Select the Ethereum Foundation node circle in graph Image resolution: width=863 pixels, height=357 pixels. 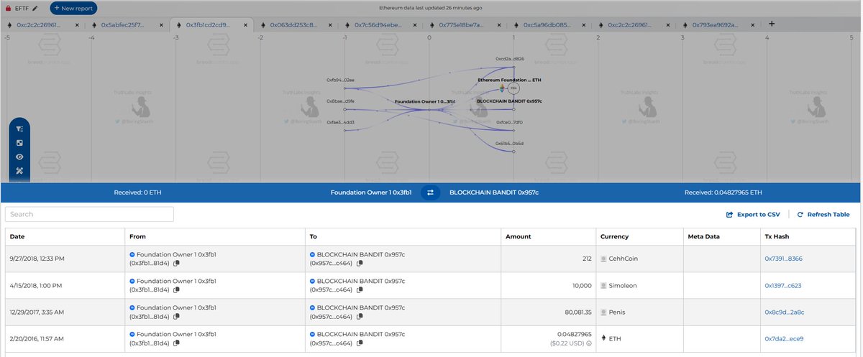click(513, 88)
